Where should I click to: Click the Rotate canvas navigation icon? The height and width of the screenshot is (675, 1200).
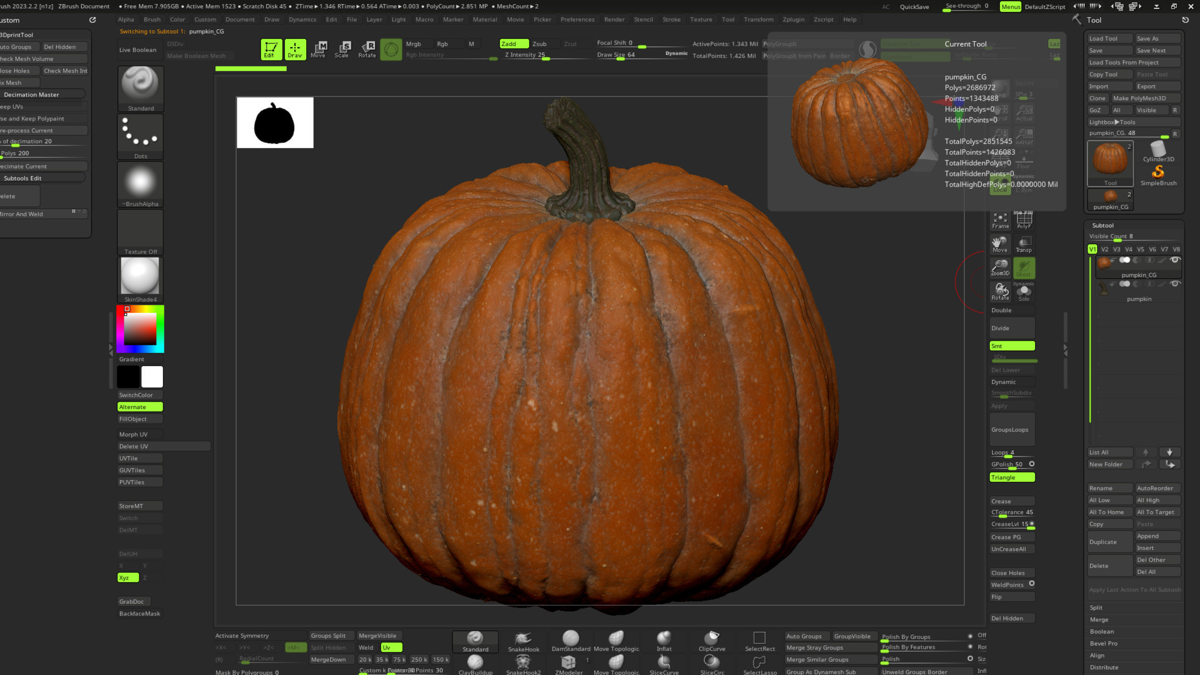tap(1000, 291)
